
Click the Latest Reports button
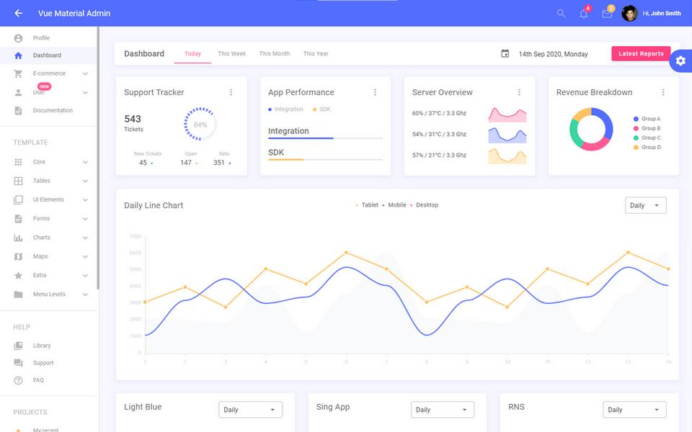(x=640, y=53)
